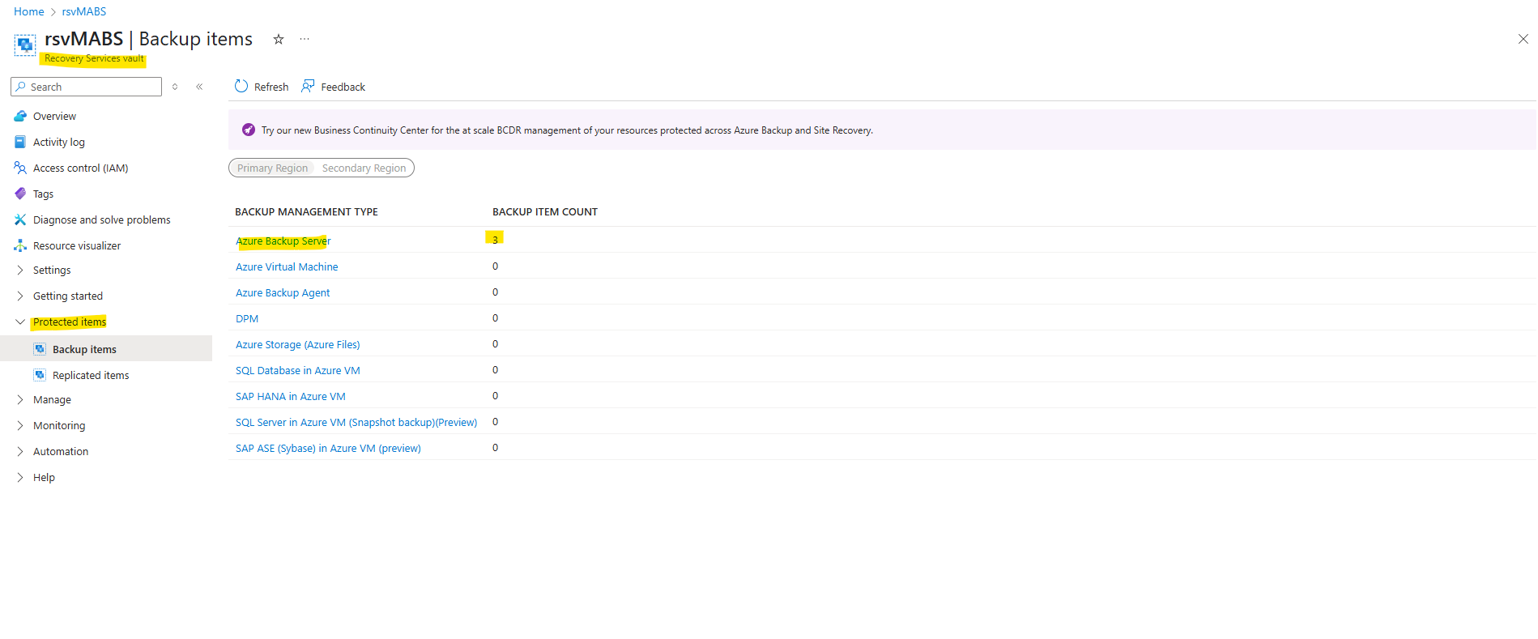The image size is (1538, 639).
Task: Click the Feedback icon
Action: coord(308,86)
